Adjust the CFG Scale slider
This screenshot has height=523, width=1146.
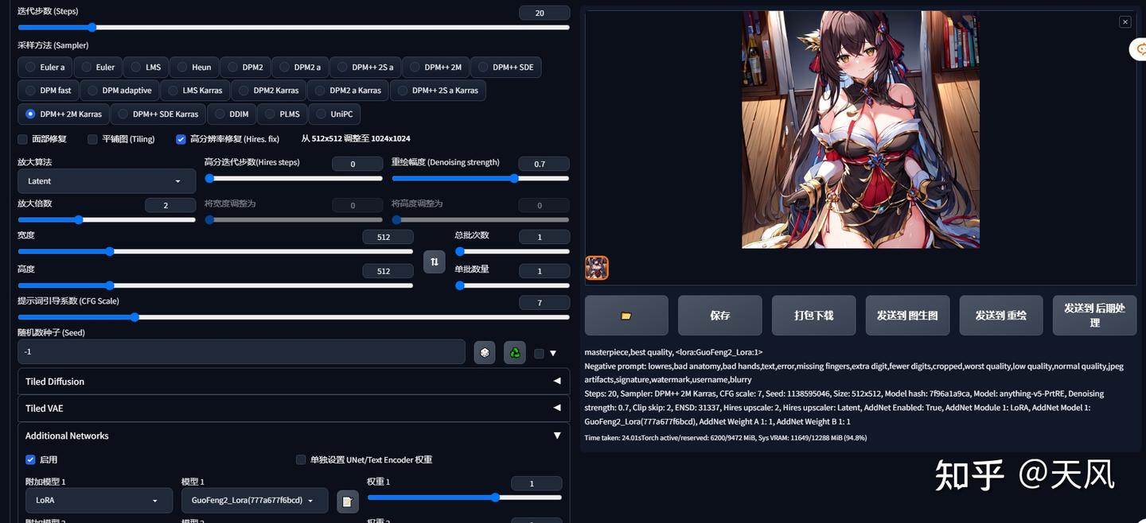click(x=294, y=317)
